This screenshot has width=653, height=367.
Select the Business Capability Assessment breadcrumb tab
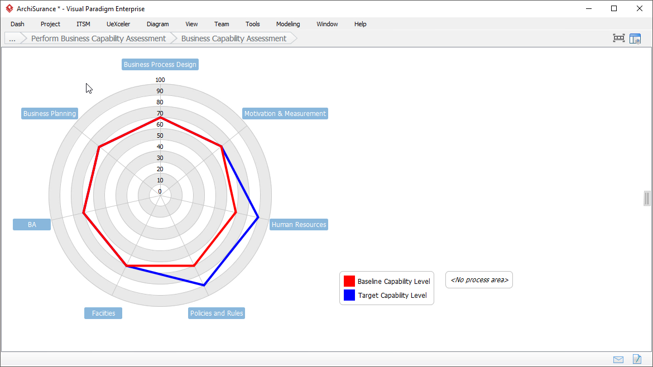(234, 38)
